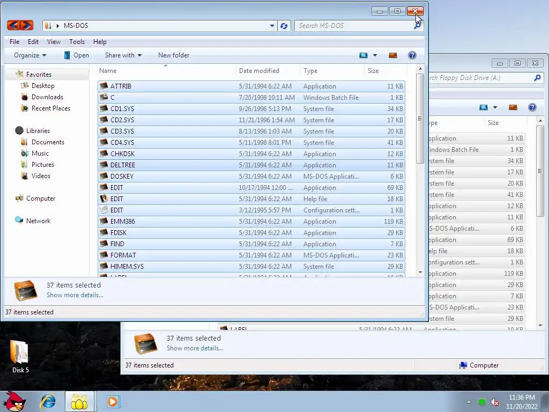Image resolution: width=549 pixels, height=412 pixels.
Task: Open the Help menu
Action: point(99,42)
